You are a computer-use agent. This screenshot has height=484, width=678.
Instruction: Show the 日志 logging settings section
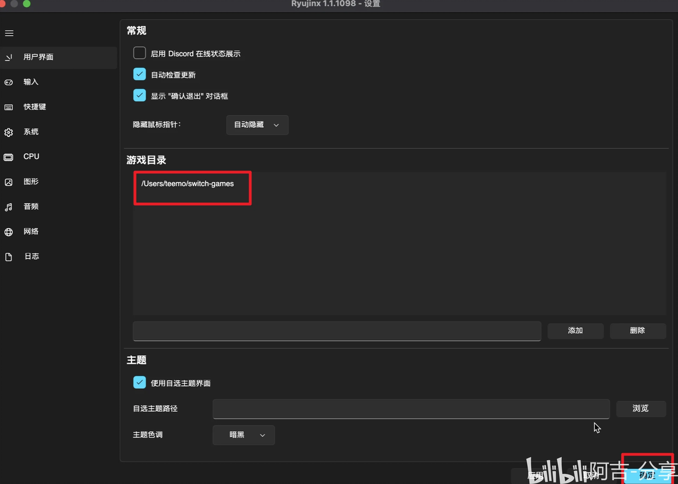(x=59, y=257)
